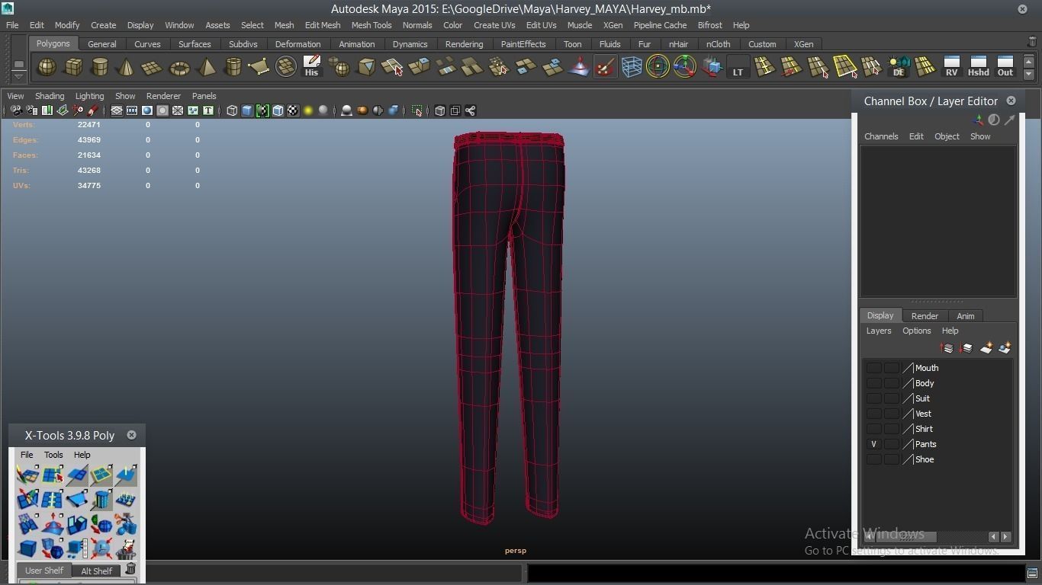Open the Out outliner shelf icon
The width and height of the screenshot is (1042, 585).
(x=1005, y=67)
